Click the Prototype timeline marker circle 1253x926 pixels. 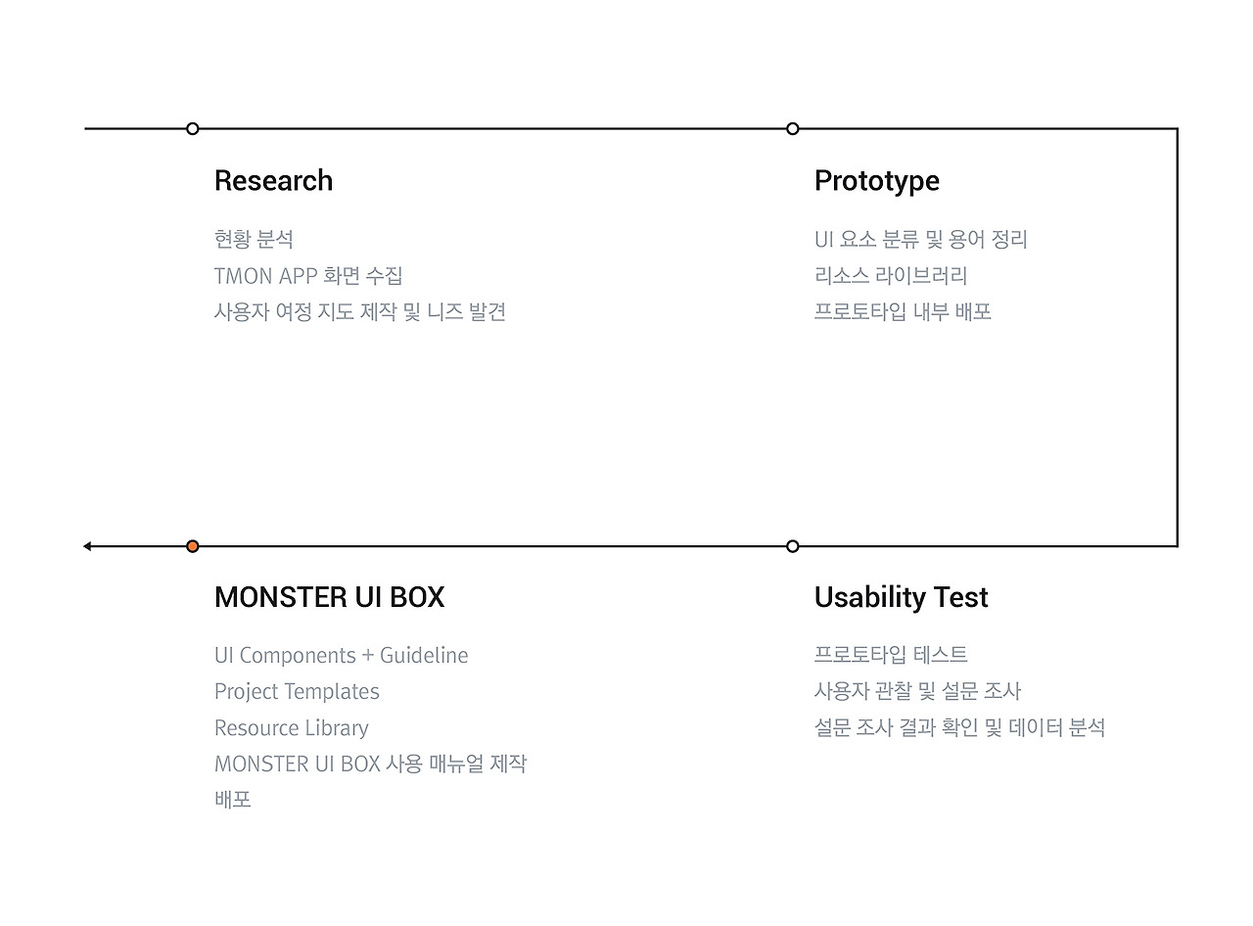click(793, 128)
